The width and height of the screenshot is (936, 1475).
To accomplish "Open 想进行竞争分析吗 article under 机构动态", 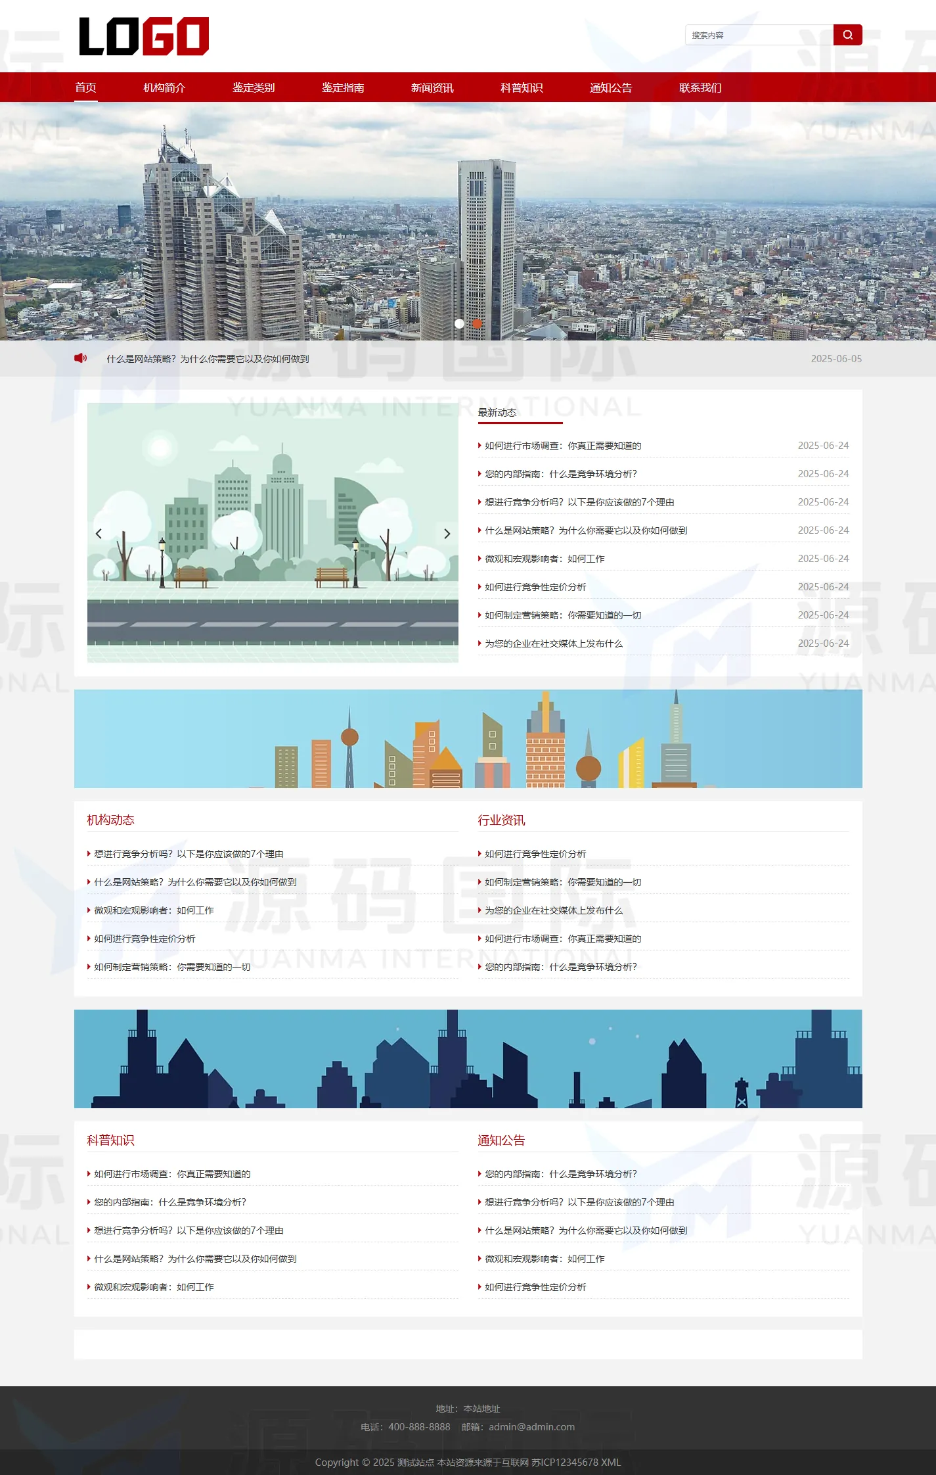I will (189, 854).
